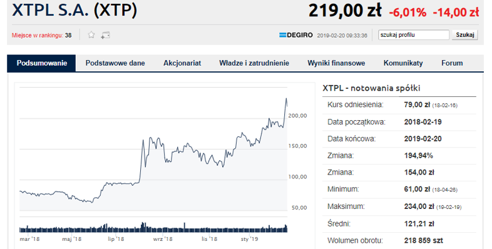Click the price peak on the chart
Image resolution: width=492 pixels, height=249 pixels.
pos(286,98)
